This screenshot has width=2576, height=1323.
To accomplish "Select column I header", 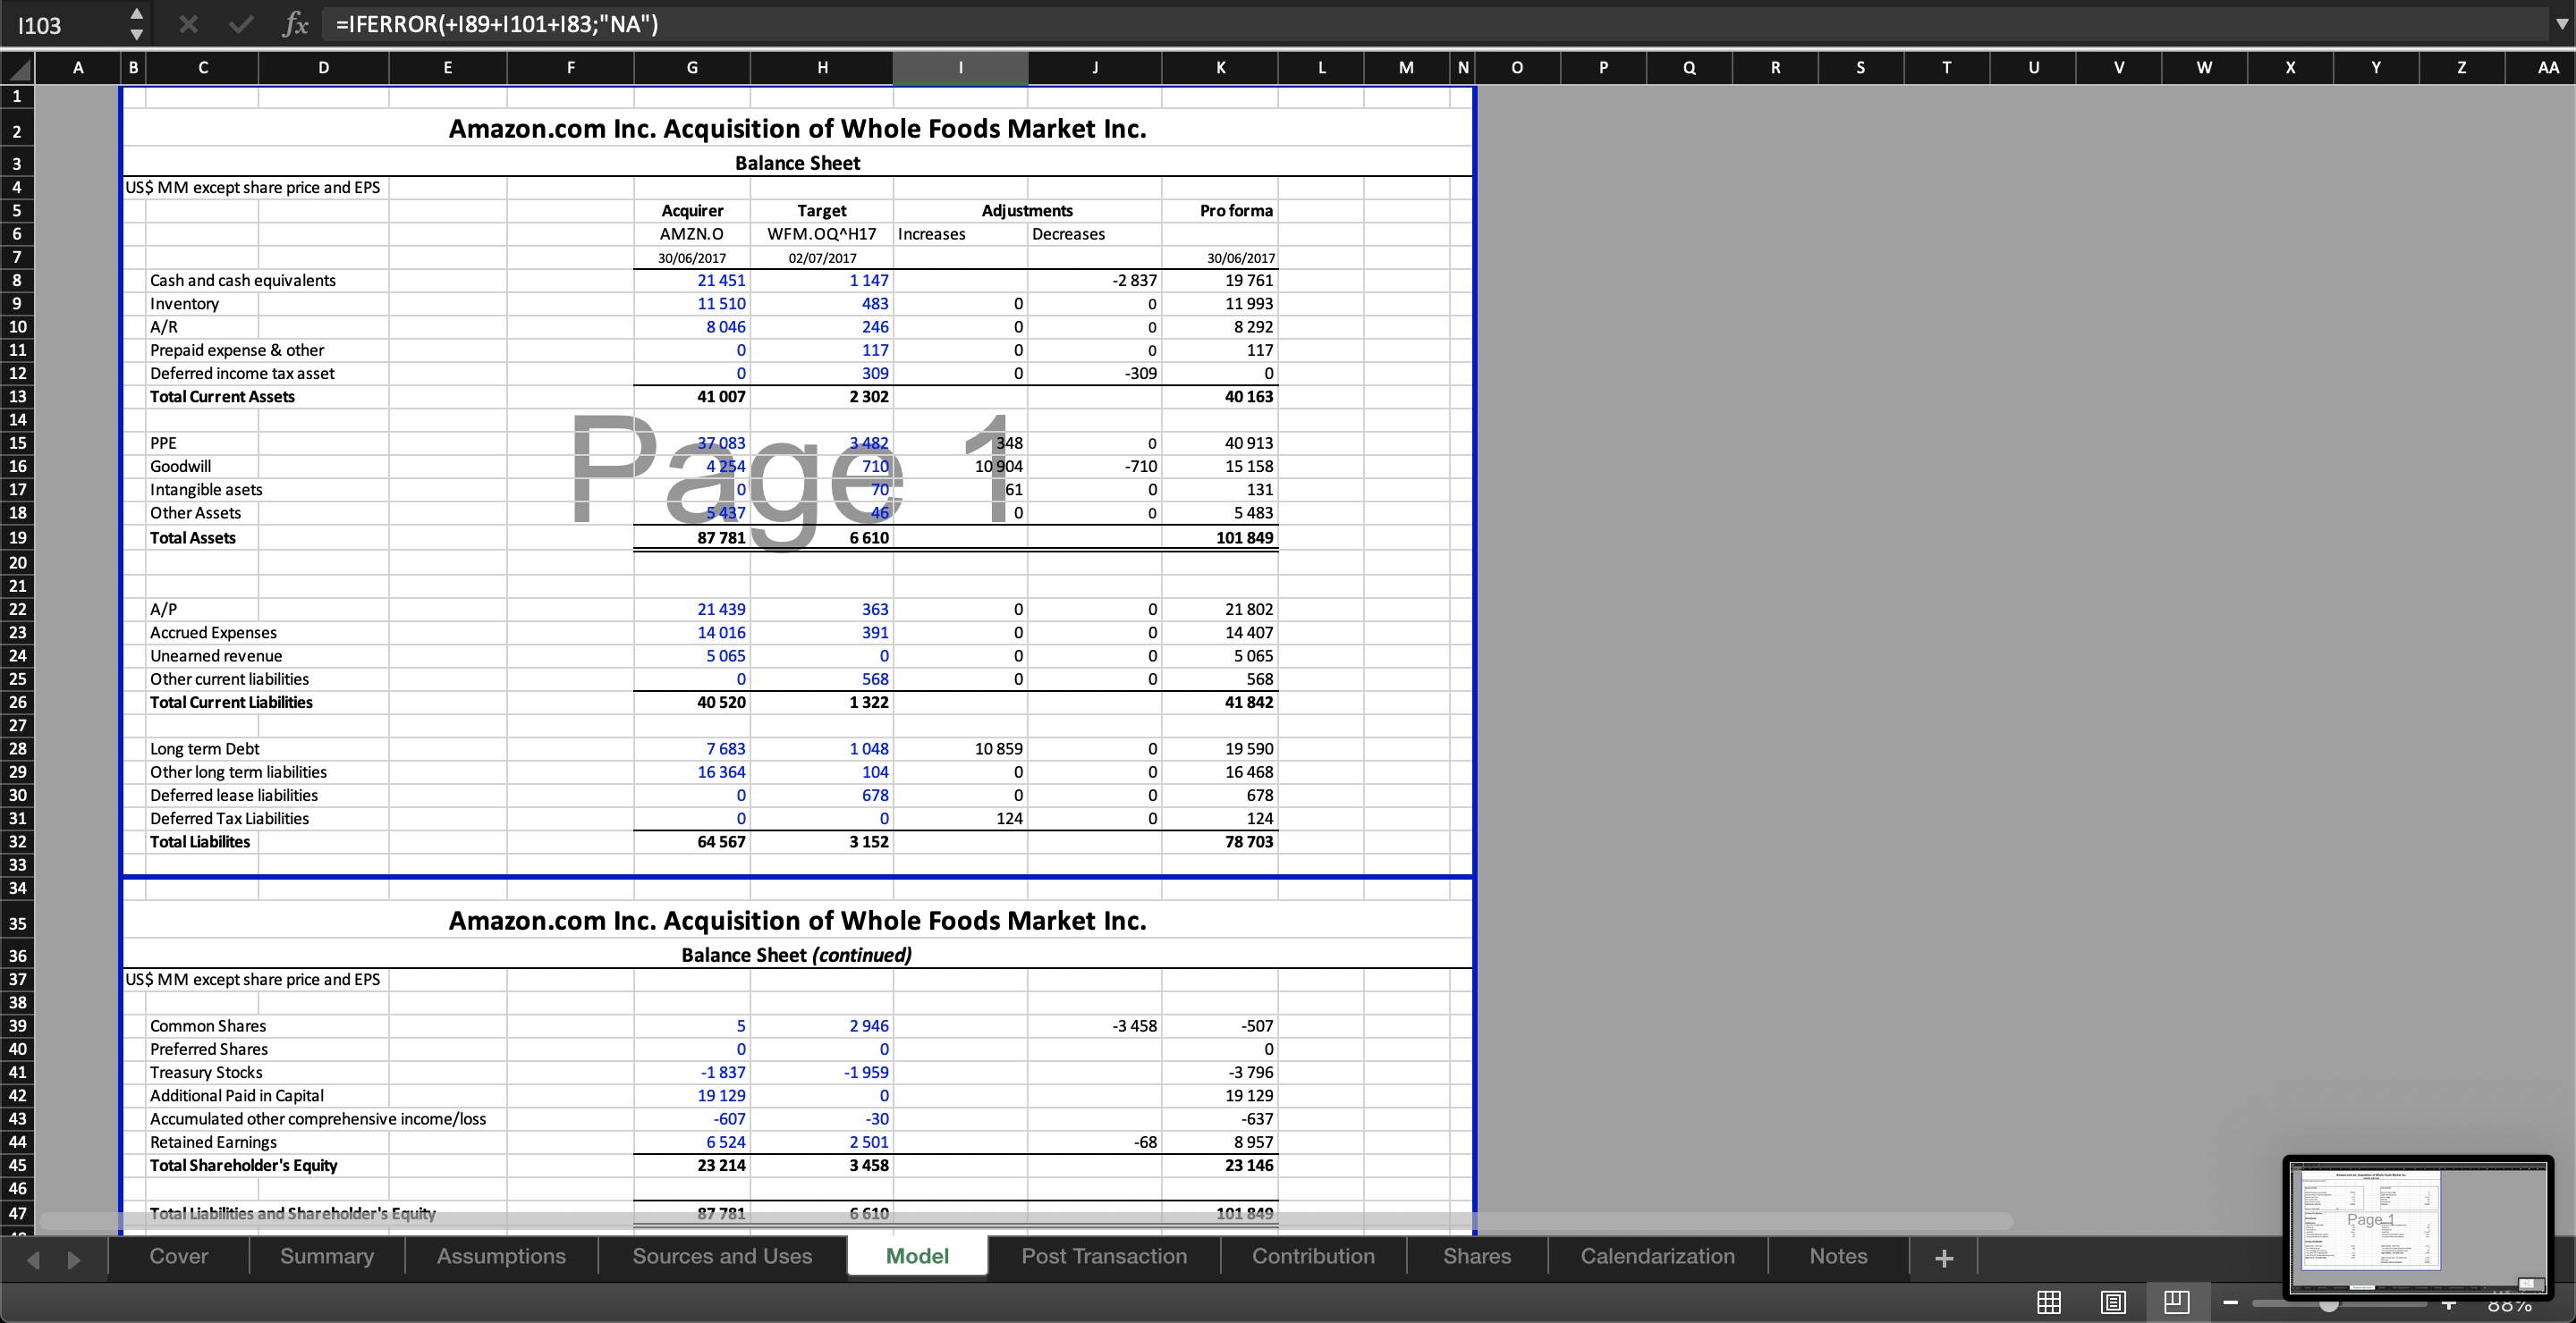I will [x=960, y=68].
